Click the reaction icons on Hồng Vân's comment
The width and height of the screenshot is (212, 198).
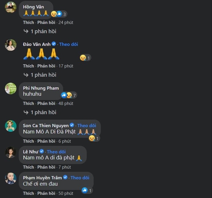click(x=59, y=14)
